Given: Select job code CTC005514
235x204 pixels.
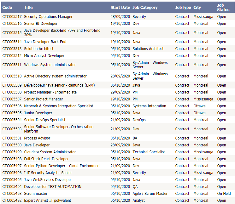Looking at the screenshot, I should click(12, 42).
